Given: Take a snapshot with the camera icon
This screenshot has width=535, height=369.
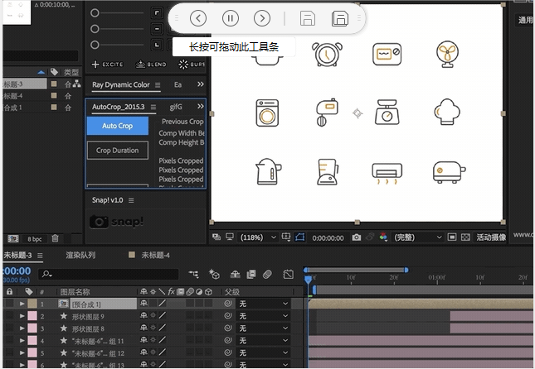Looking at the screenshot, I should click(x=356, y=237).
